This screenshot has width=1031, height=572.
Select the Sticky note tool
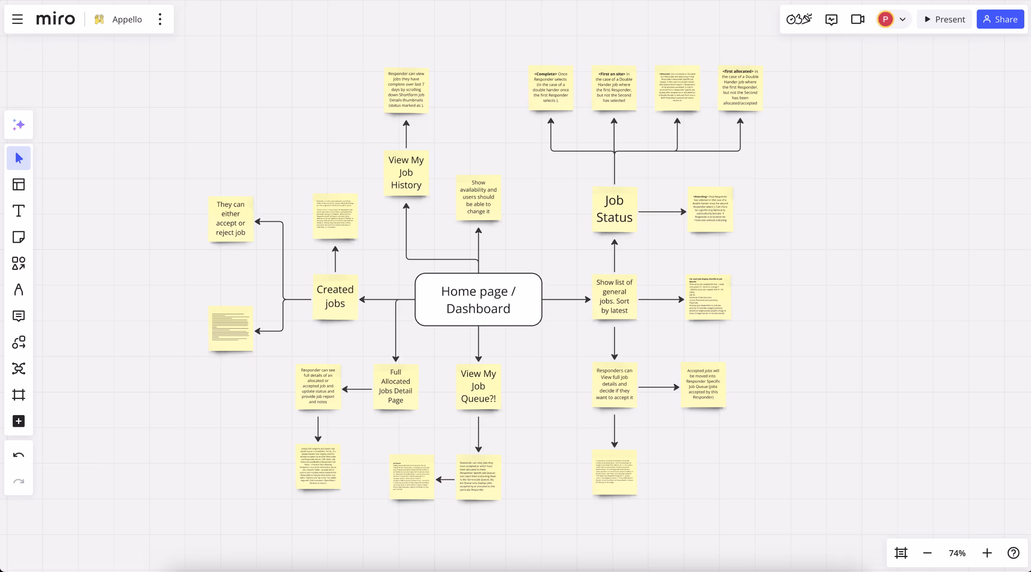18,237
